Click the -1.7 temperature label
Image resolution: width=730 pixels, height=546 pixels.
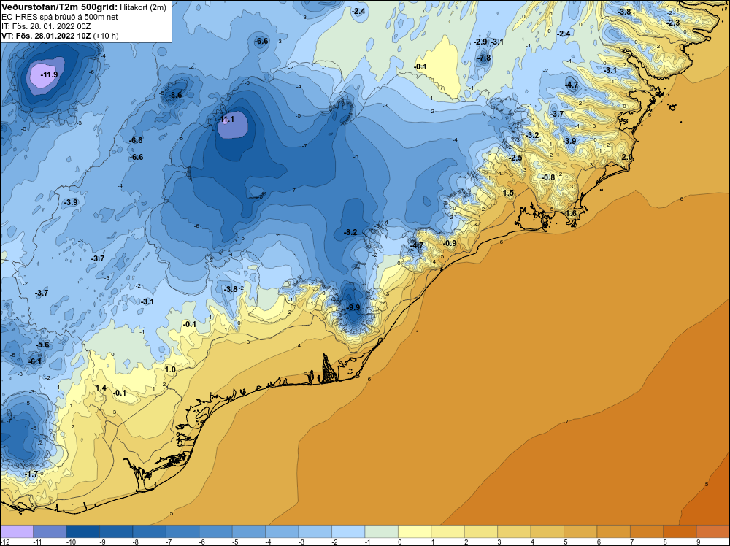click(x=31, y=474)
